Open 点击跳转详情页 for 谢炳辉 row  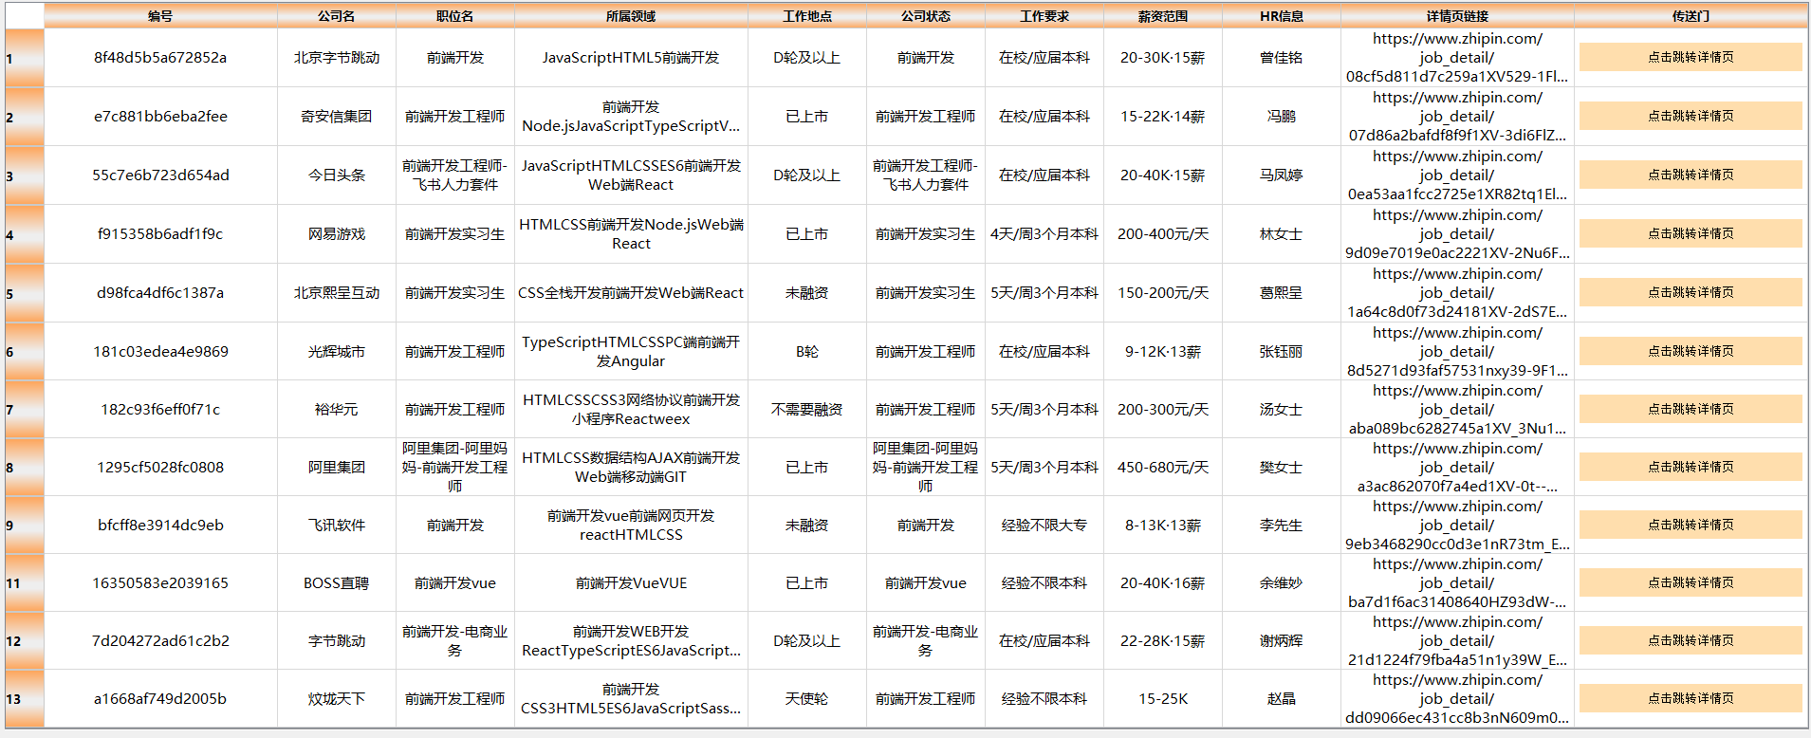coord(1691,640)
